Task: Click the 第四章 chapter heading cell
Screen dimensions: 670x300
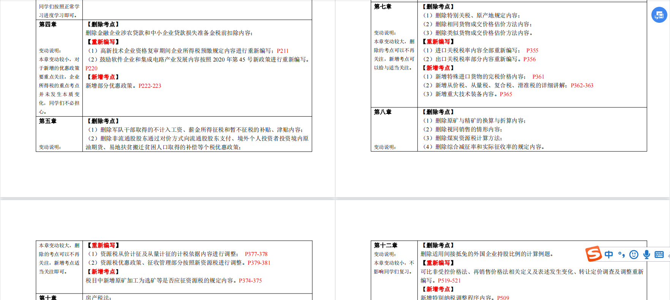Action: click(x=48, y=24)
